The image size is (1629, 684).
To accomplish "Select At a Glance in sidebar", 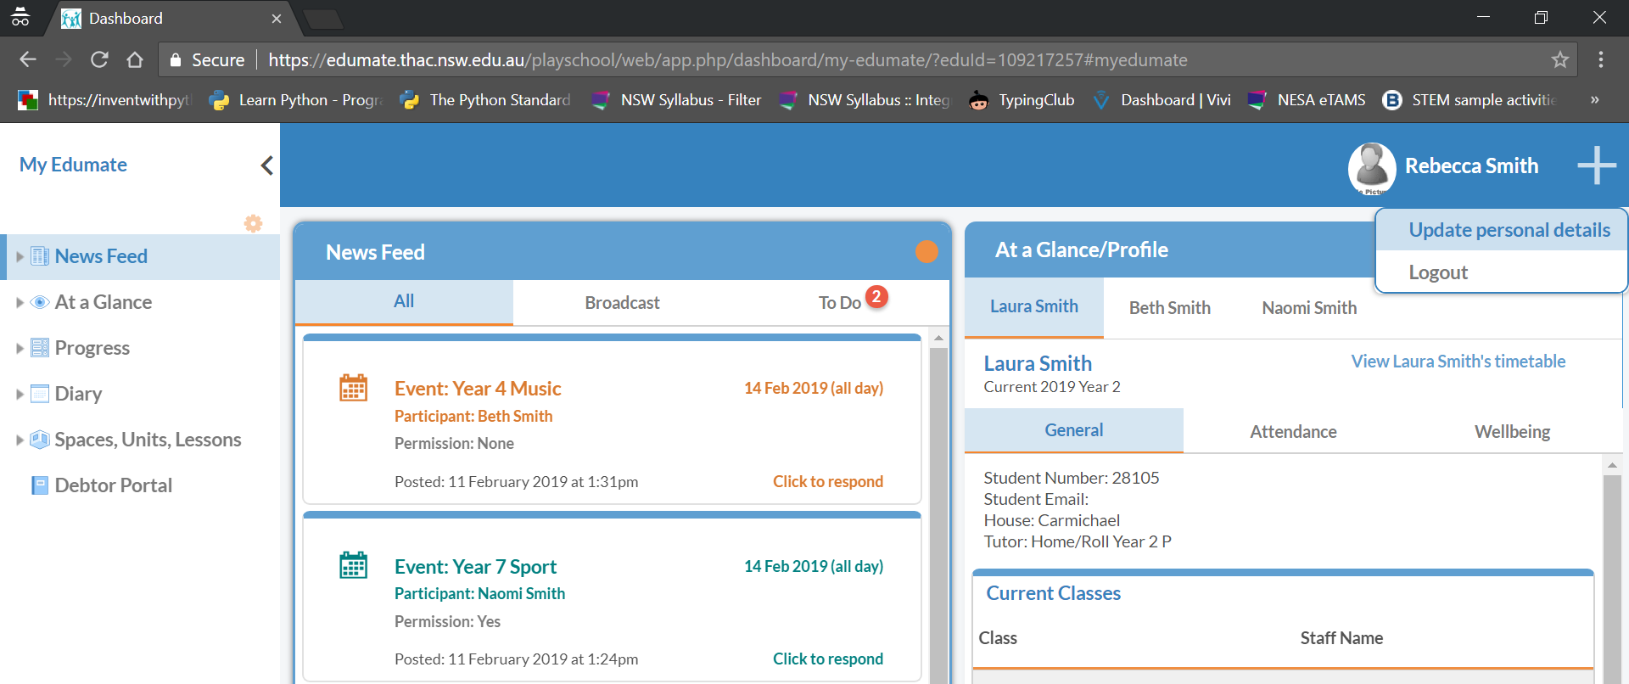I will point(104,302).
